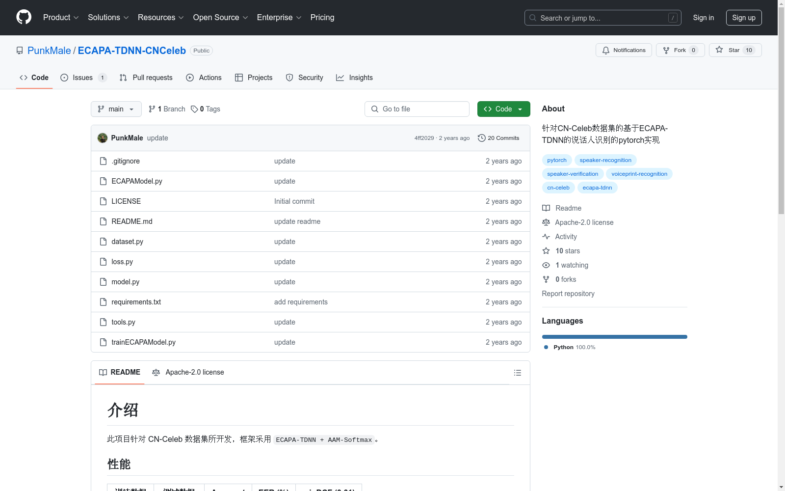Click the speaker-recognition topic tag
The image size is (785, 491).
(605, 160)
